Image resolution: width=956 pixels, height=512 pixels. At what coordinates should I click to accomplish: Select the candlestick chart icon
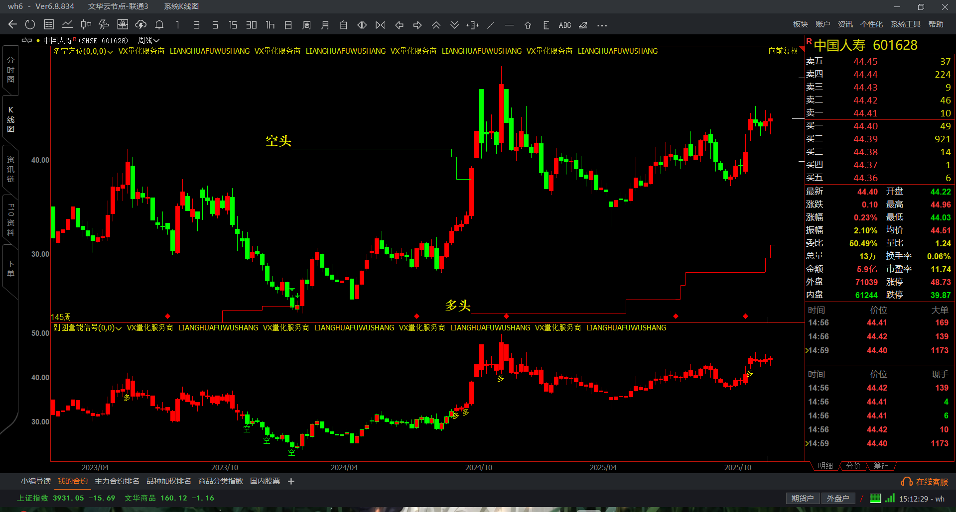86,25
